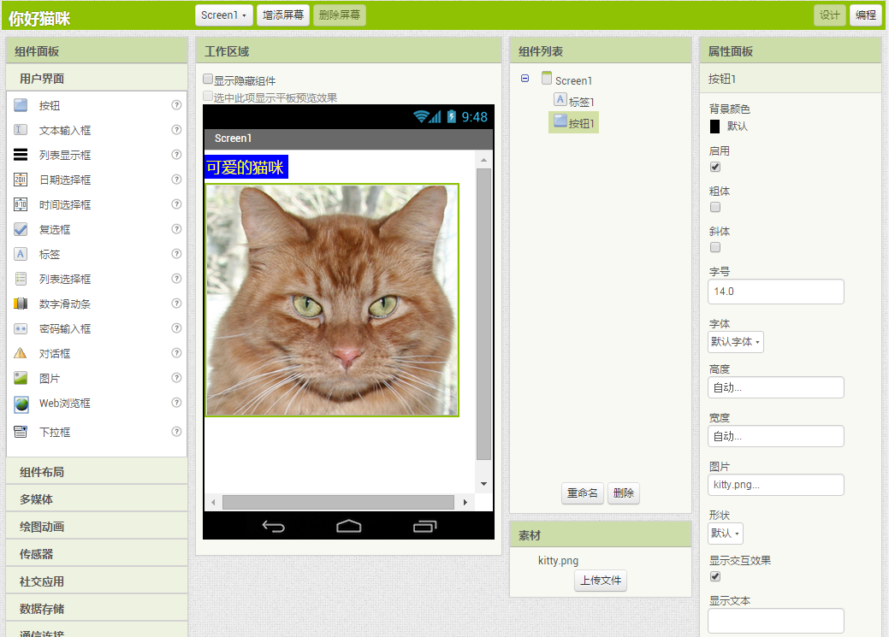
Task: Click the 列表显示框 list view icon
Action: pos(21,155)
